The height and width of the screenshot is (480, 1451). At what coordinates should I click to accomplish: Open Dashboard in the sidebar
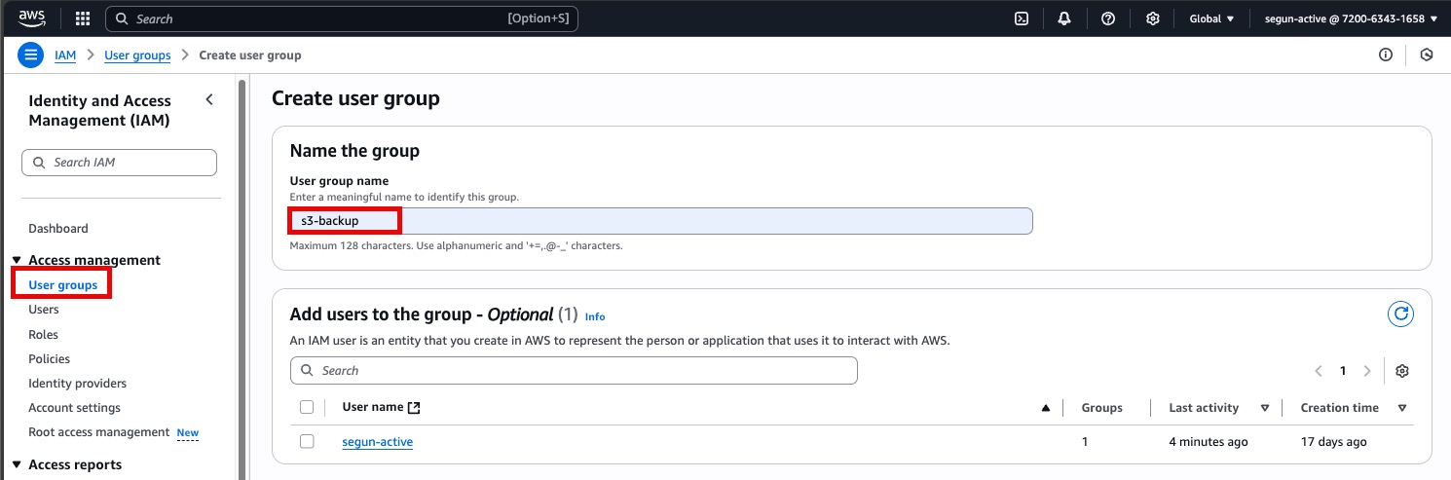(58, 229)
